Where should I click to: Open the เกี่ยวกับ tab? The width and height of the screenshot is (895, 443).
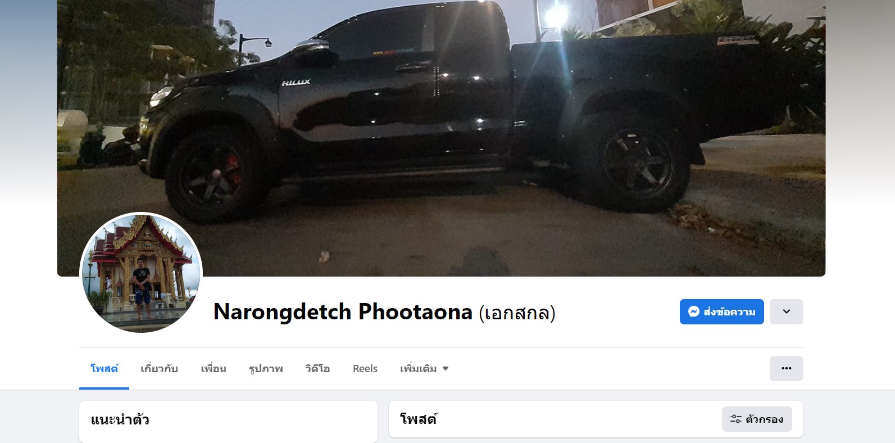[159, 369]
